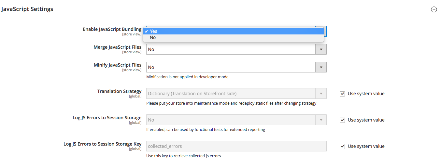
Task: Click the Log JS Errors dropdown arrow
Action: tap(321, 120)
